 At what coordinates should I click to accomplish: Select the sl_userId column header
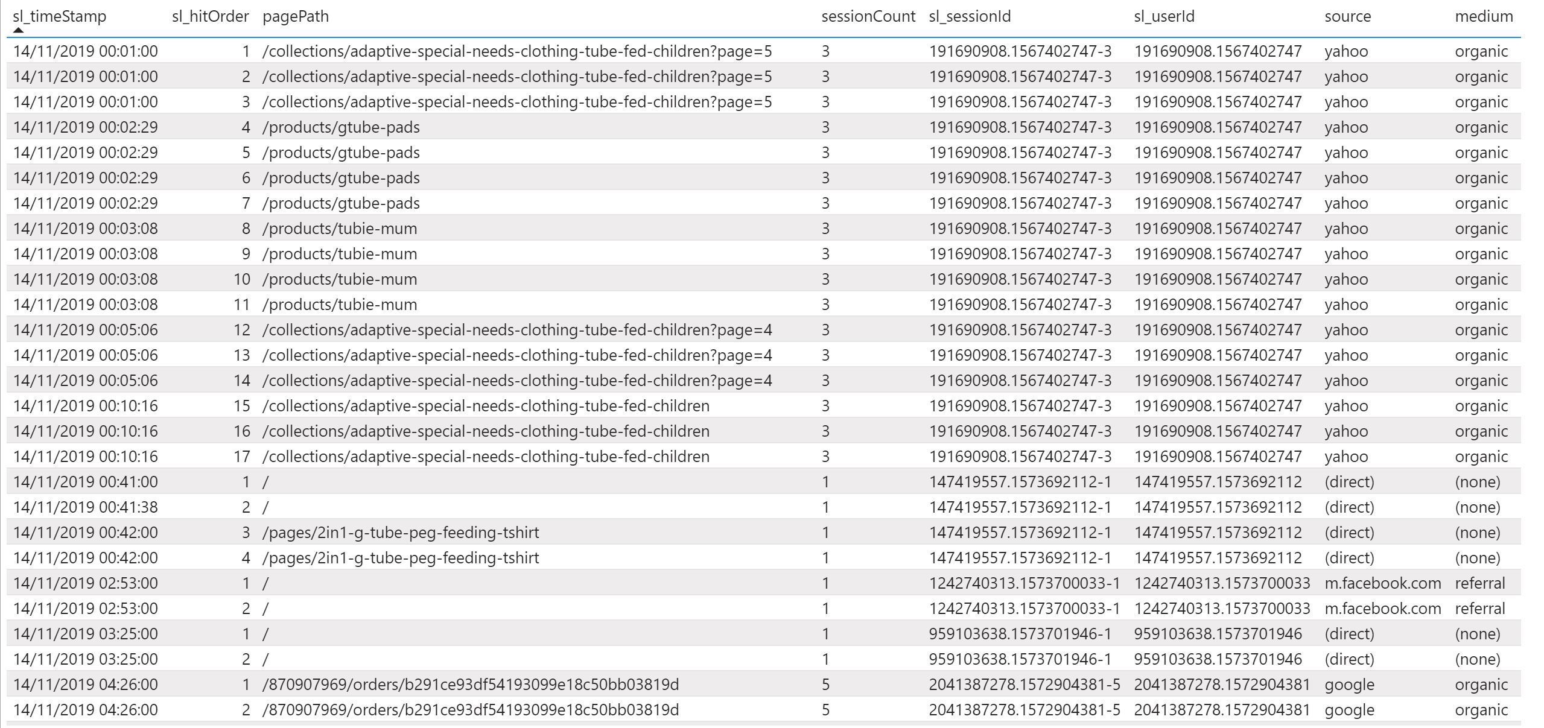pyautogui.click(x=1164, y=16)
